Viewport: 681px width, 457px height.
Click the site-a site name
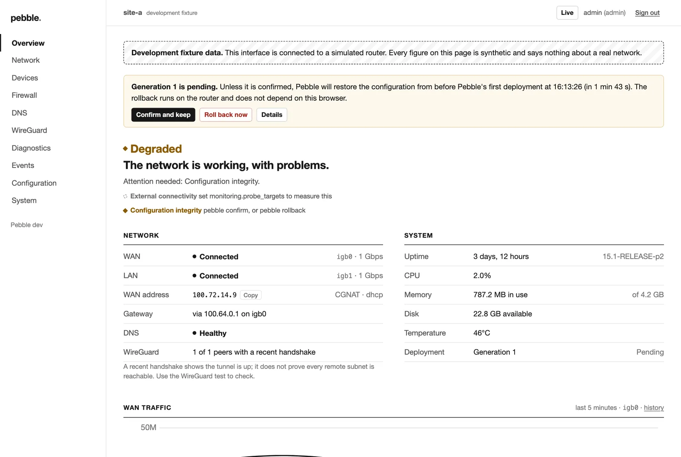[133, 13]
